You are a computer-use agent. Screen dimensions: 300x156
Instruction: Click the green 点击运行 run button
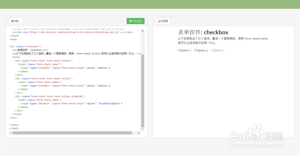(x=136, y=21)
